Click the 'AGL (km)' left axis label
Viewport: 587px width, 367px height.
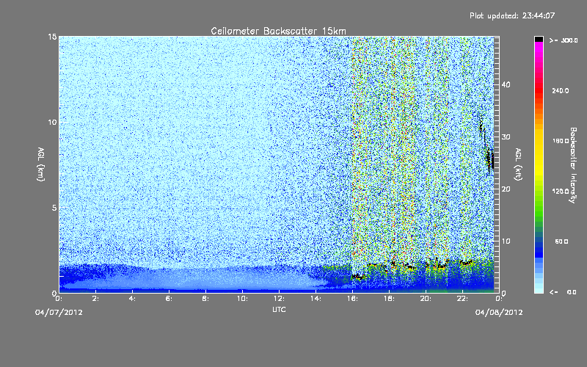click(x=41, y=164)
